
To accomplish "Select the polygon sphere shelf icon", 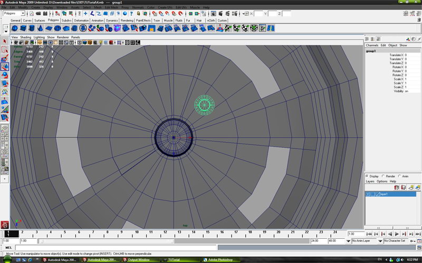I will (x=15, y=28).
